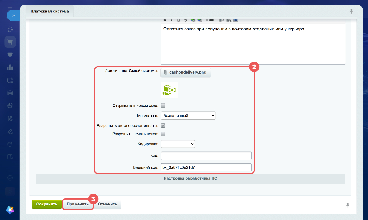The width and height of the screenshot is (368, 220).
Task: Open the 'Тип оплаты' dropdown showing Безналичный
Action: tap(188, 115)
